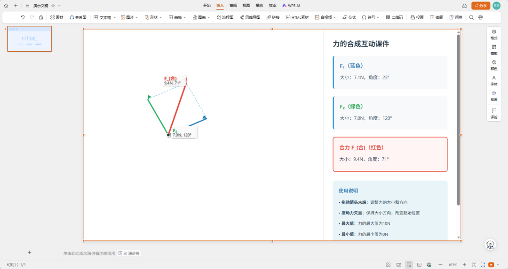Switch to the 审阅 tab
The image size is (508, 269).
(233, 6)
